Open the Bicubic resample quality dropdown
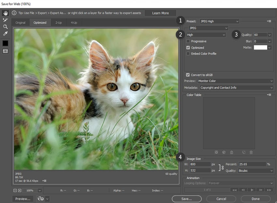Screen dimensions: 277x203 point(255,170)
